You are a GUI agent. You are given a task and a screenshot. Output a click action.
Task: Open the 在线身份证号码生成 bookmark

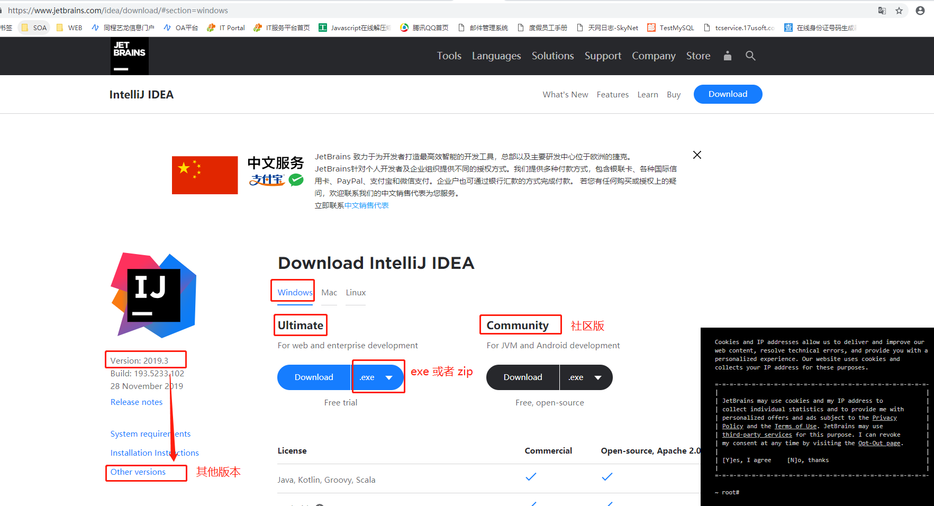coord(820,28)
